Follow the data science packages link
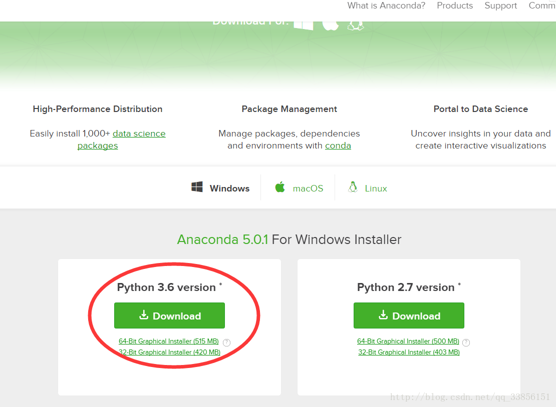This screenshot has width=556, height=407. pos(139,134)
